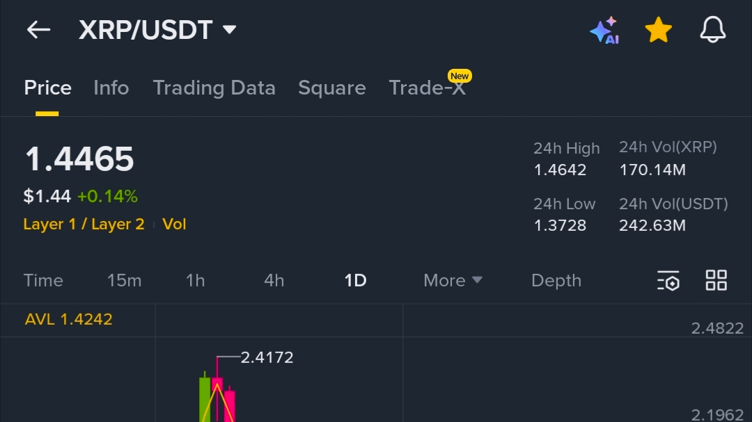Viewport: 752px width, 422px height.
Task: Switch chart to 4h interval
Action: tap(274, 280)
